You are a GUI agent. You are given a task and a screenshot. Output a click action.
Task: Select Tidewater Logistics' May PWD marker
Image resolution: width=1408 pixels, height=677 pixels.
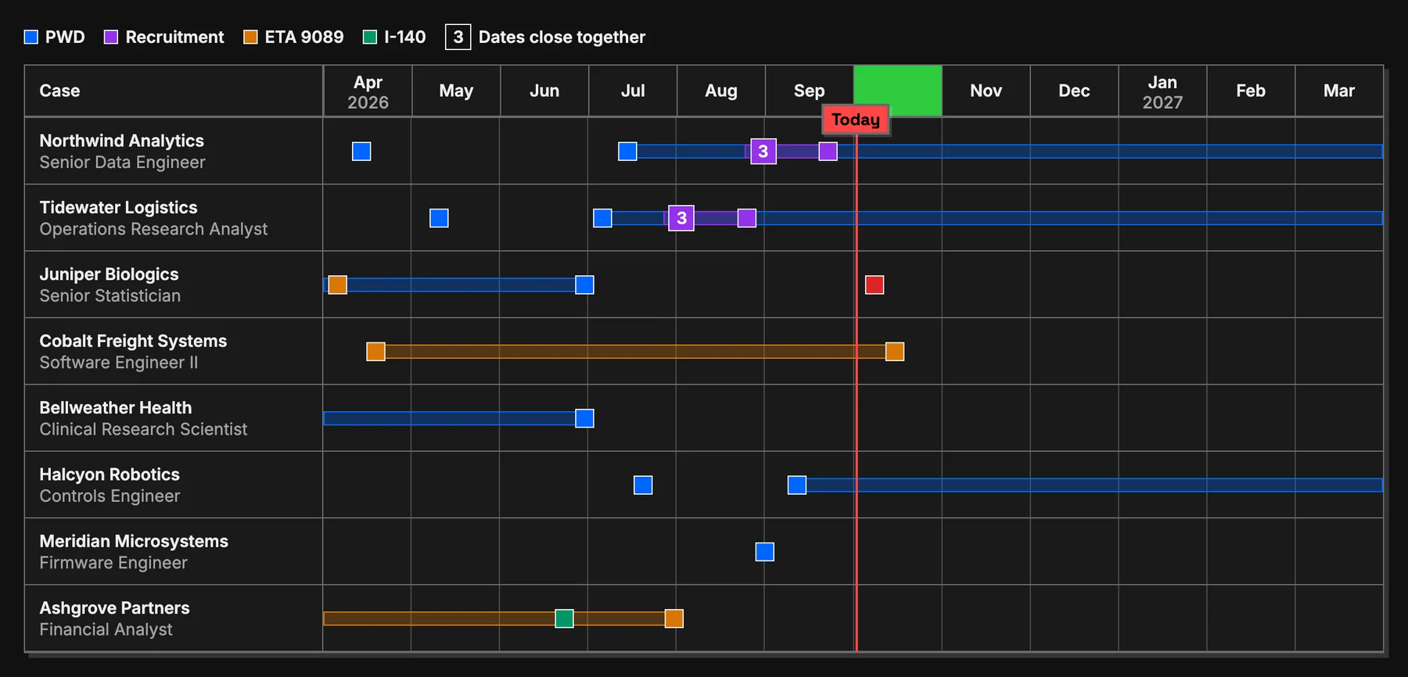[x=439, y=218]
